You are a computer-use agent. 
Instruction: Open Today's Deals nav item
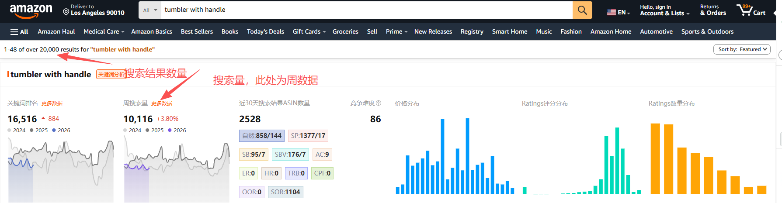click(265, 32)
